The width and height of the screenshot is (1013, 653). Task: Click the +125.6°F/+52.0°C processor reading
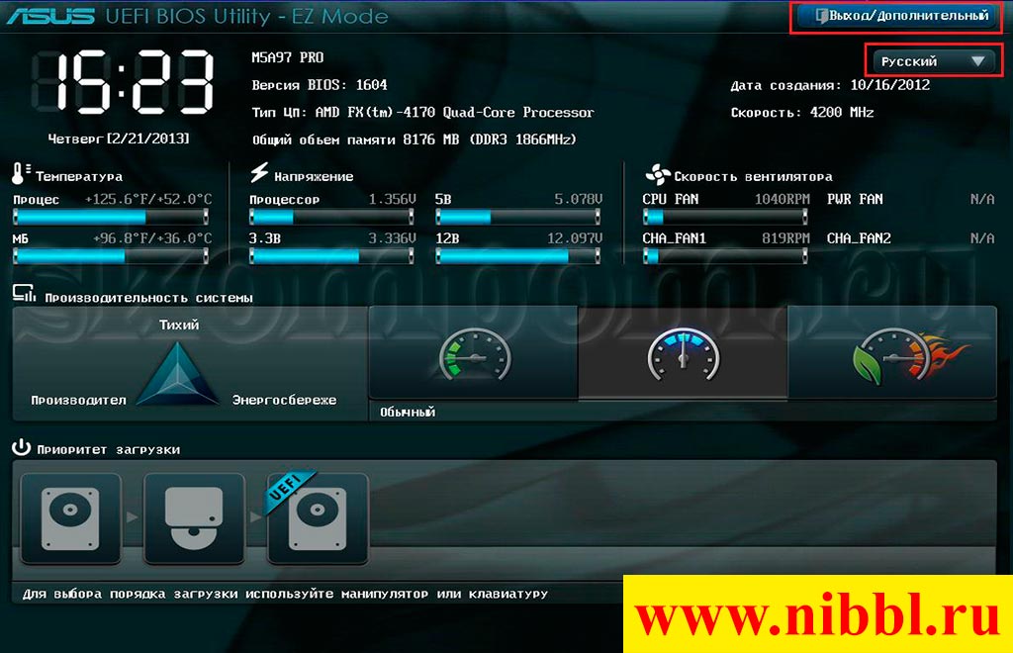tap(148, 200)
